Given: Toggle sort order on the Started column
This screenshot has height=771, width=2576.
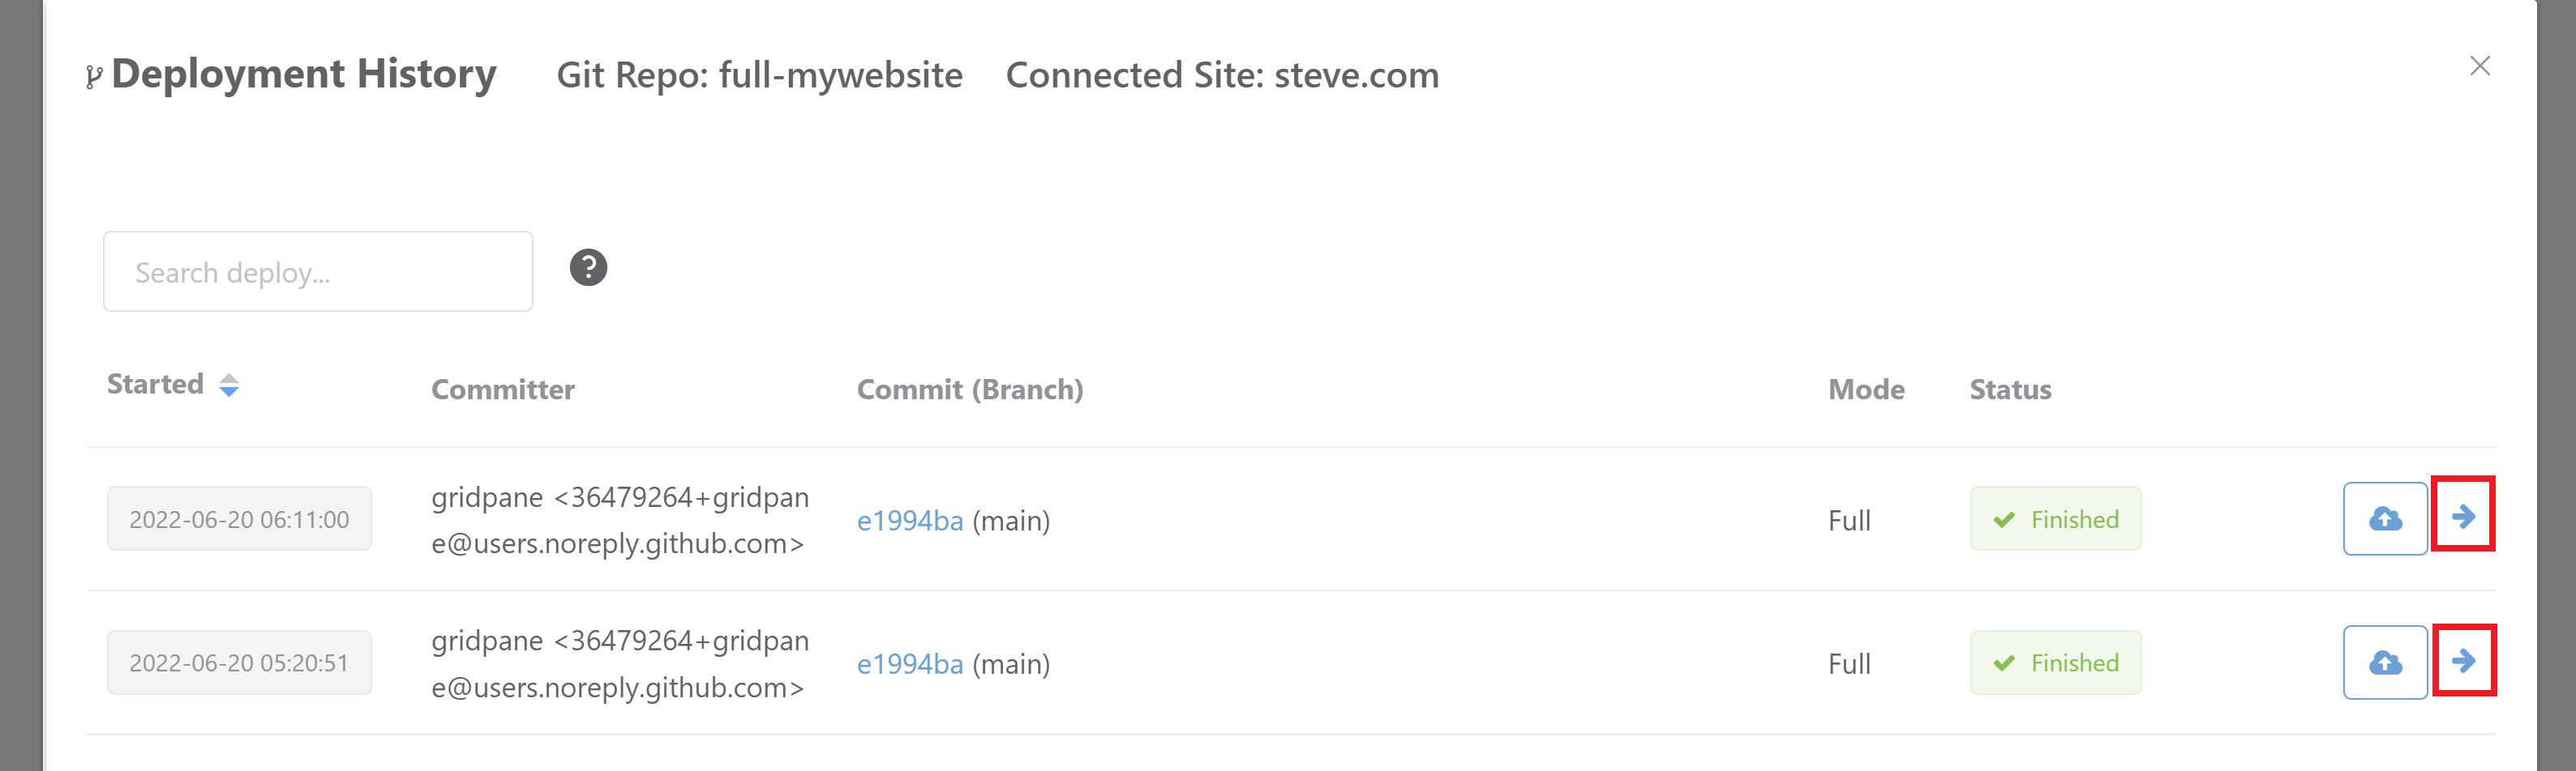Looking at the screenshot, I should tap(229, 385).
